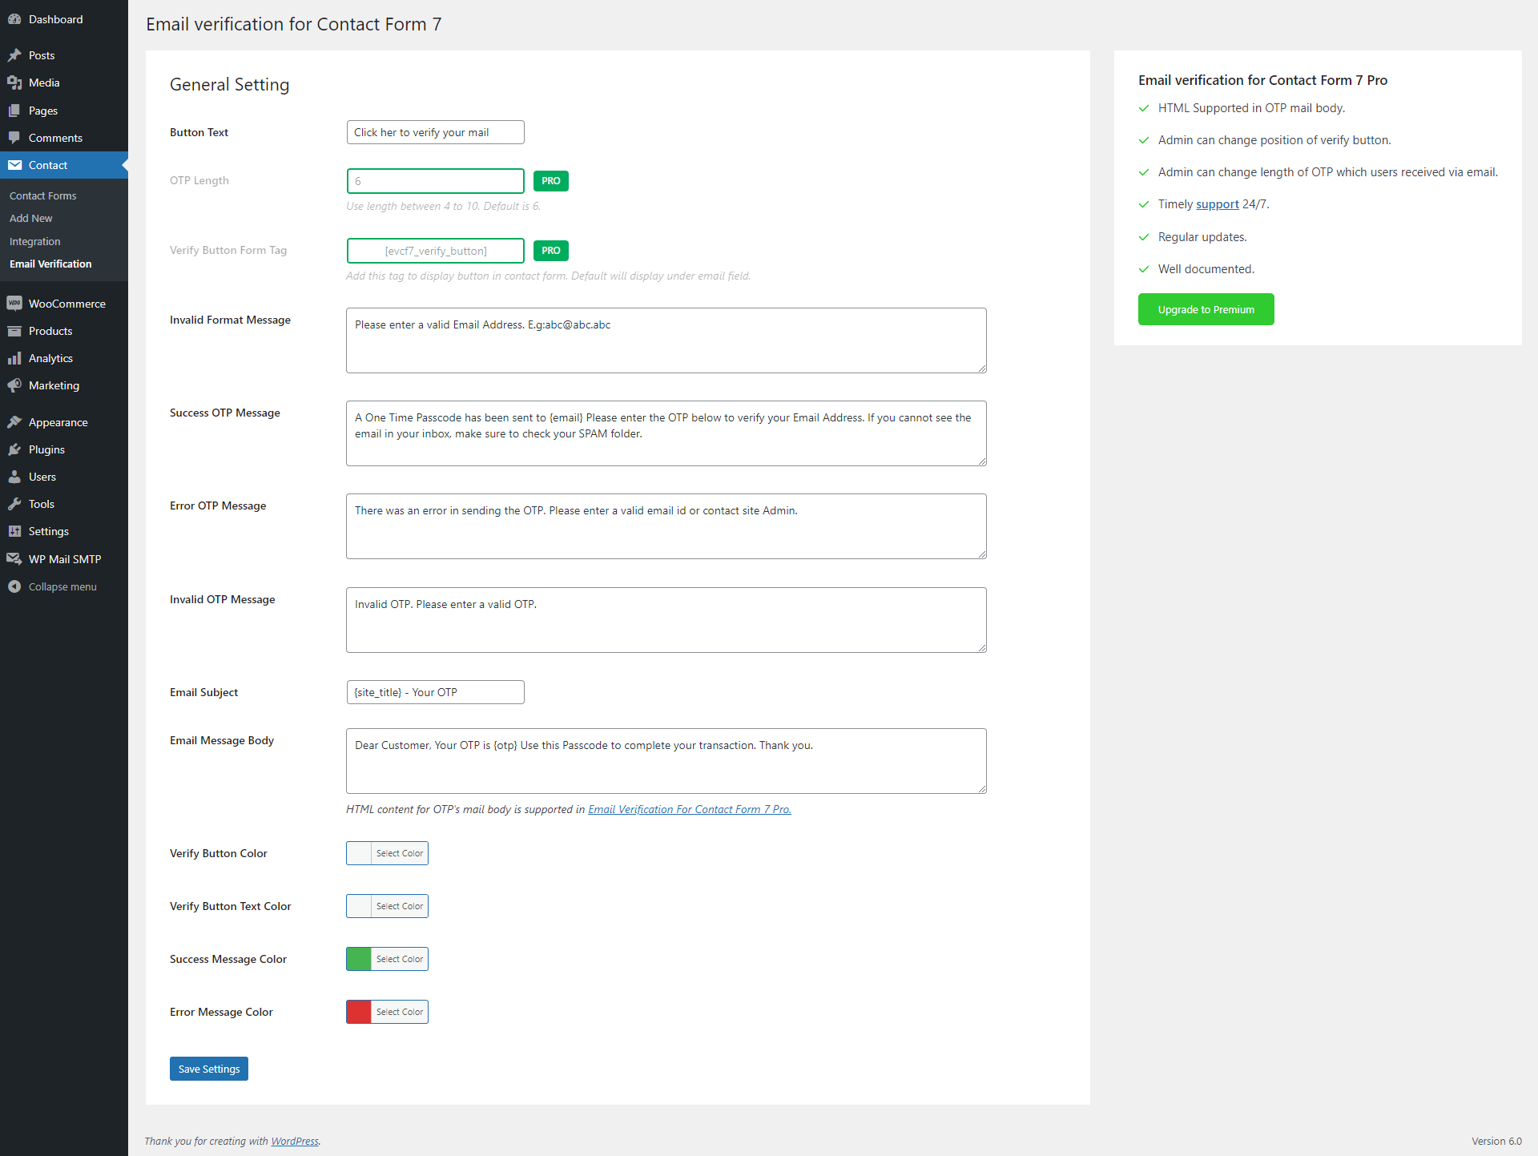Screen dimensions: 1538x1156
Task: Click the Button Text input field
Action: click(x=436, y=132)
